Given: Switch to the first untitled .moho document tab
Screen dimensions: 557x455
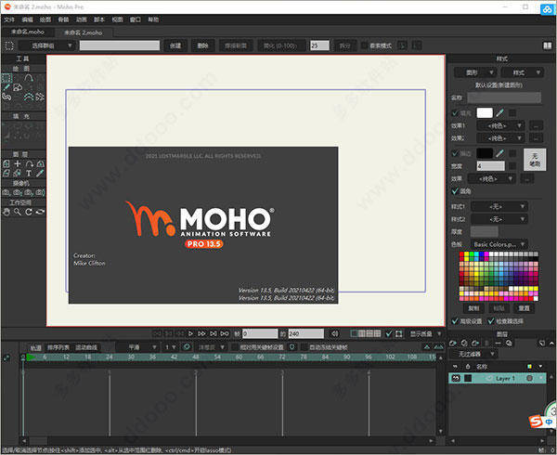Looking at the screenshot, I should pos(28,32).
